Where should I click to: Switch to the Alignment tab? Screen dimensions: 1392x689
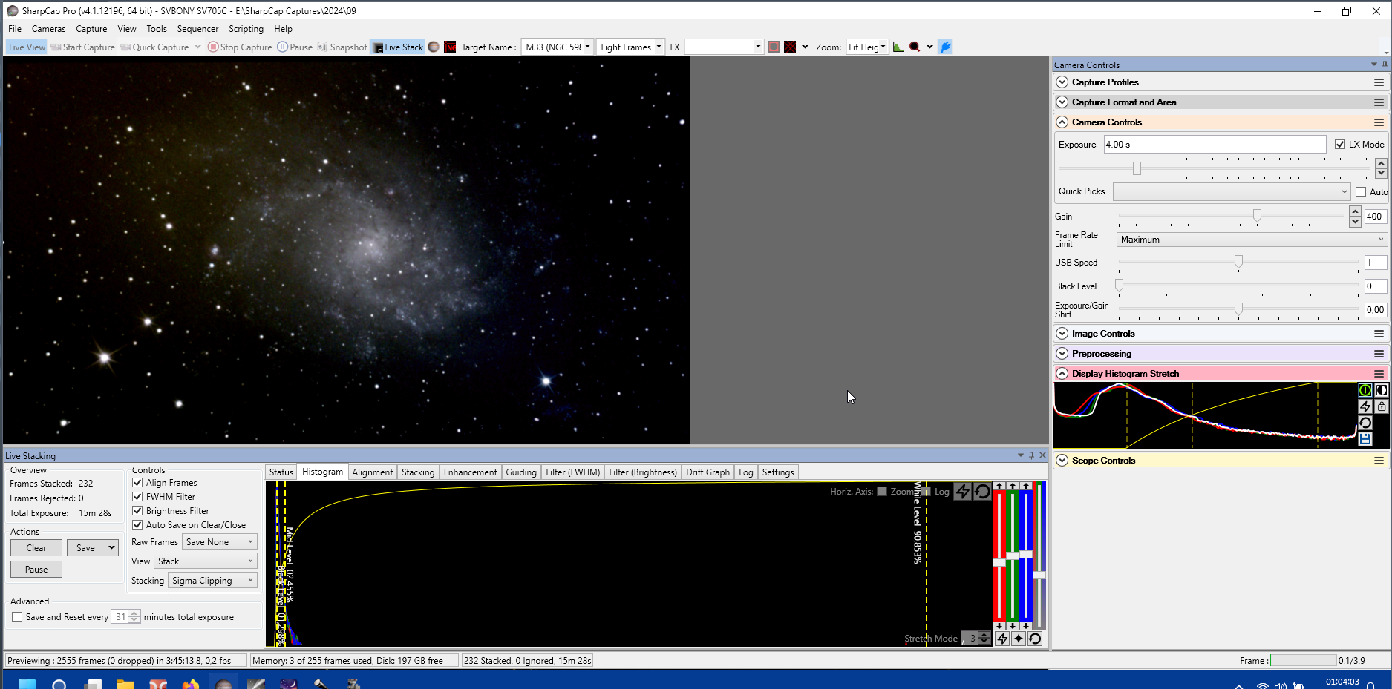[373, 472]
